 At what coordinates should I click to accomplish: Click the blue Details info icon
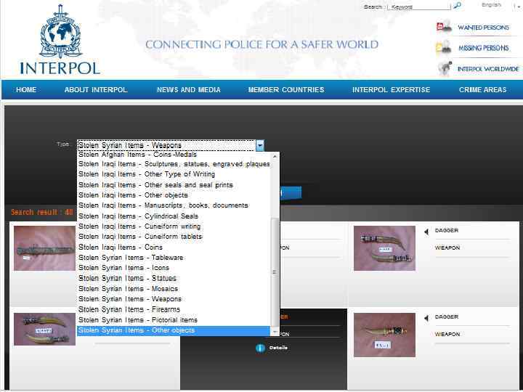pyautogui.click(x=261, y=348)
